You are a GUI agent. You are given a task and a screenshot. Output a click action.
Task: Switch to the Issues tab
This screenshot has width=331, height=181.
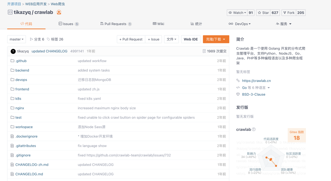tap(68, 24)
